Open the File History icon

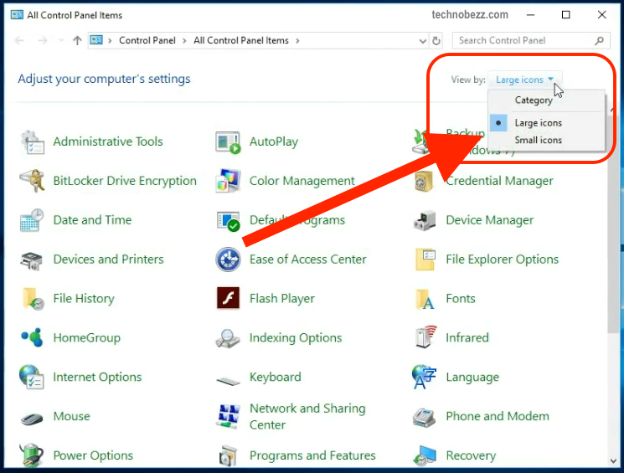pos(33,299)
